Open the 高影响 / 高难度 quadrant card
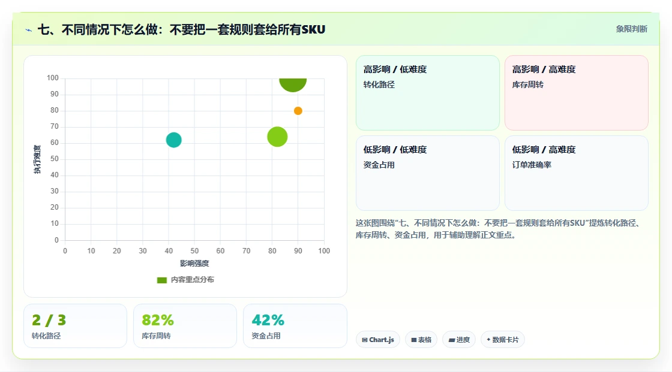The height and width of the screenshot is (372, 672). point(577,93)
